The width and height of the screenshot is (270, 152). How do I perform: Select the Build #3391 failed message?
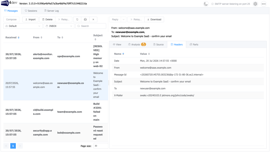point(56,112)
